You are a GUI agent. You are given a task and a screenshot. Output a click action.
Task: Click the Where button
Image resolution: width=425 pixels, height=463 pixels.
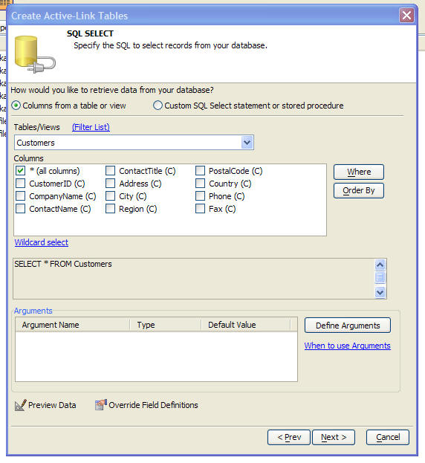[359, 172]
